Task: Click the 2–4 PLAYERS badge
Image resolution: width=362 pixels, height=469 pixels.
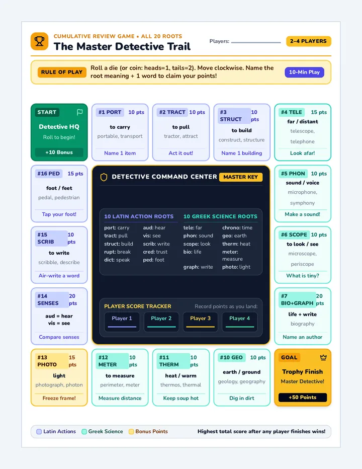Action: pyautogui.click(x=309, y=41)
